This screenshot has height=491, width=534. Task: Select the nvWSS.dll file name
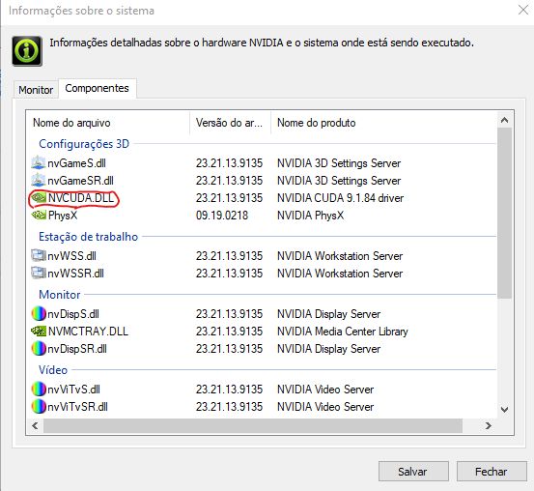(x=71, y=256)
